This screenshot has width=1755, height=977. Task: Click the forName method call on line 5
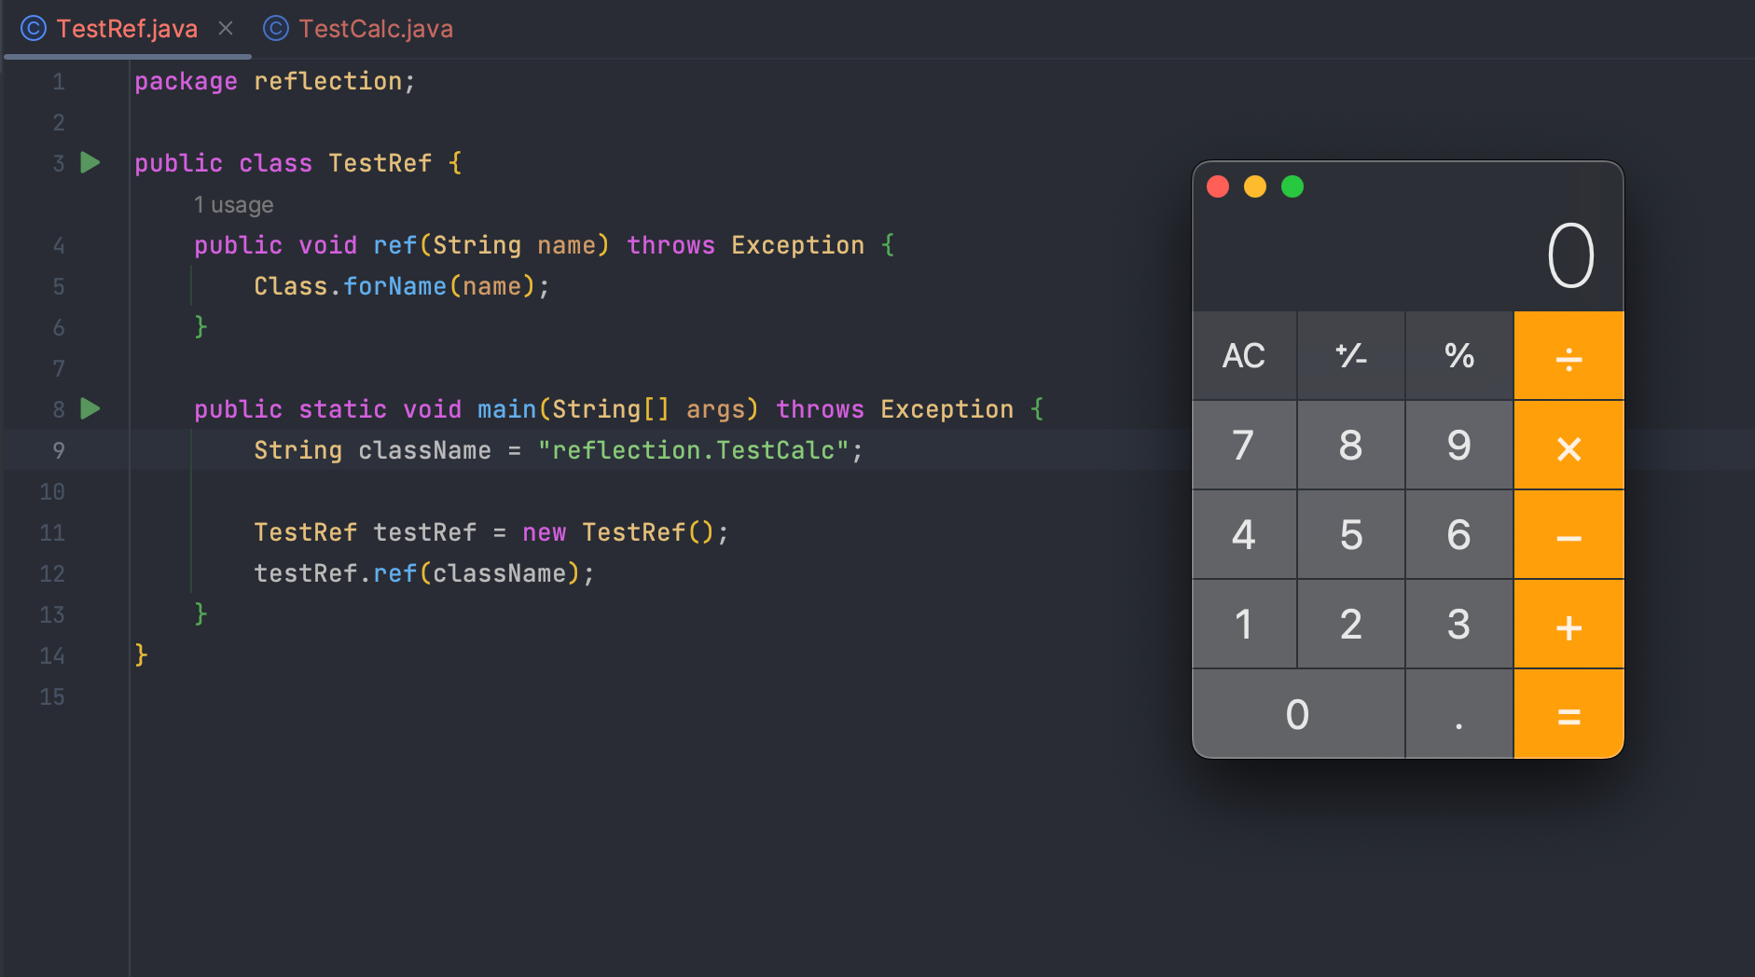394,286
